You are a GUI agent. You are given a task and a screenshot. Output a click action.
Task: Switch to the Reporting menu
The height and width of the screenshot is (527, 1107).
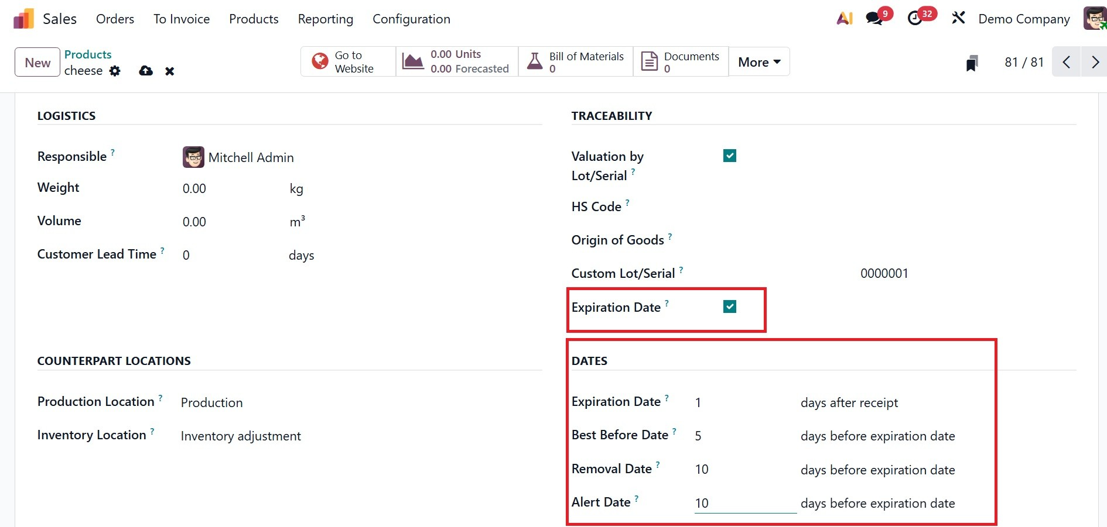[x=325, y=19]
